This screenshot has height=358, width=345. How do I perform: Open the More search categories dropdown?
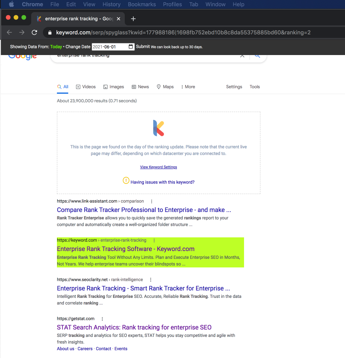[188, 87]
